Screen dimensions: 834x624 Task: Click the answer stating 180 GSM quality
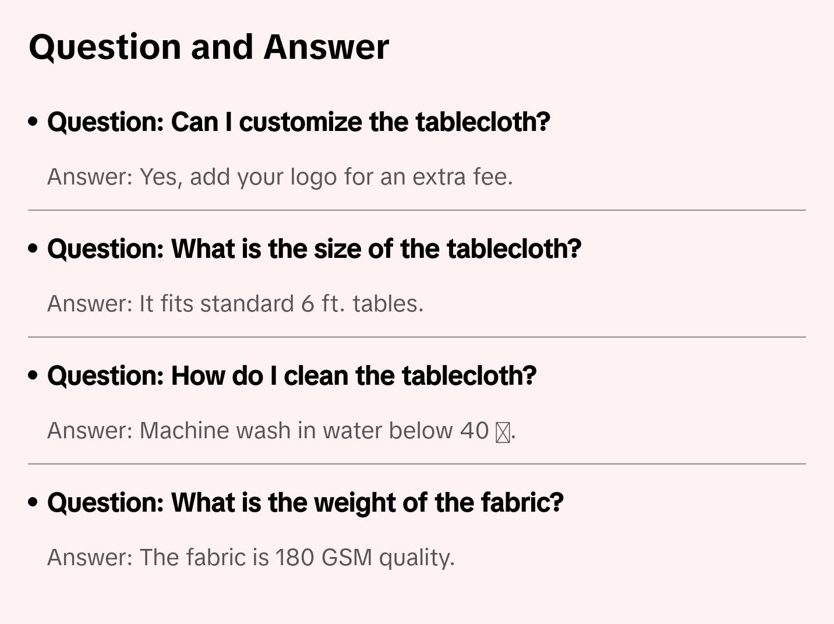point(250,558)
